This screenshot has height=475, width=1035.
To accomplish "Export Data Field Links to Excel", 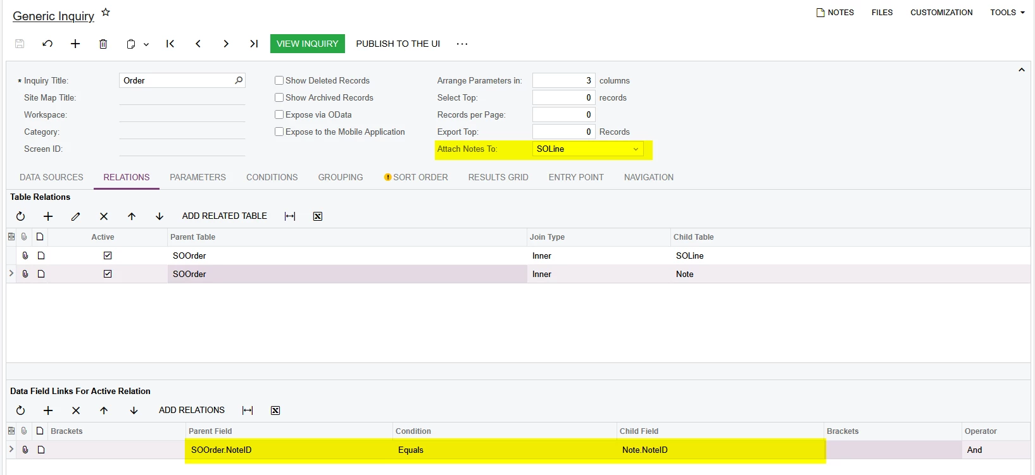I will 275,410.
